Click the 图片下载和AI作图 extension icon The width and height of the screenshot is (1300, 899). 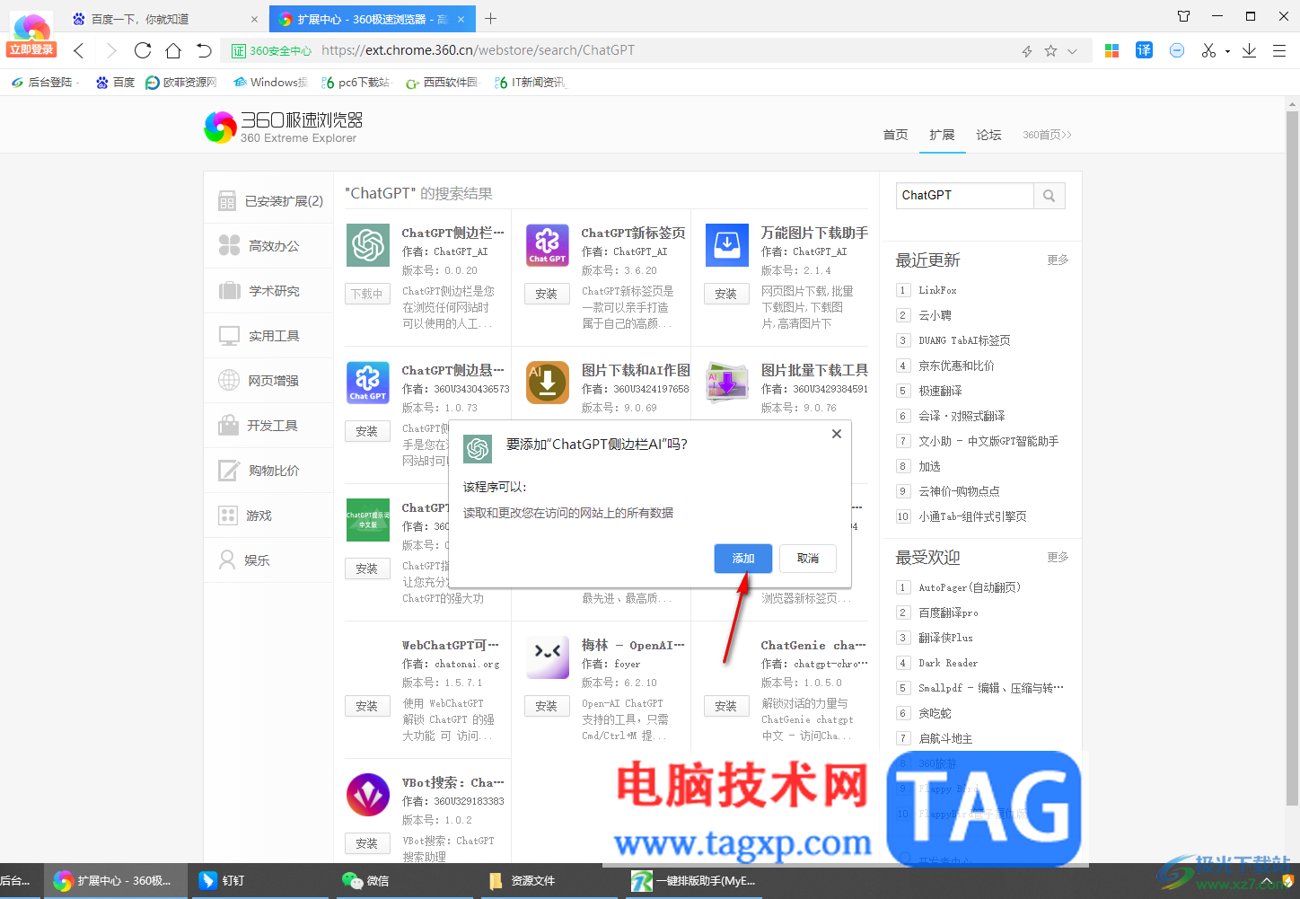[x=548, y=383]
